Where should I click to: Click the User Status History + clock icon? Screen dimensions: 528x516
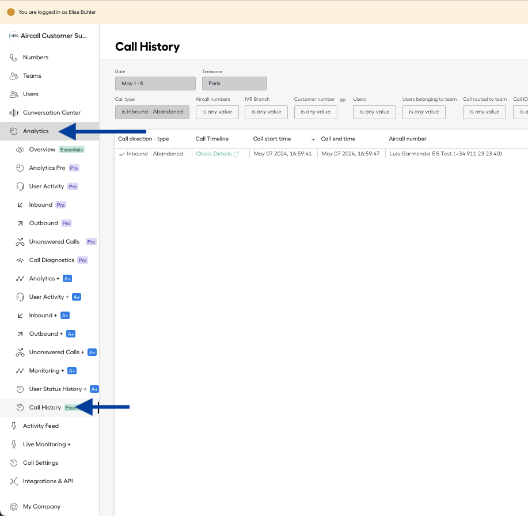20,389
